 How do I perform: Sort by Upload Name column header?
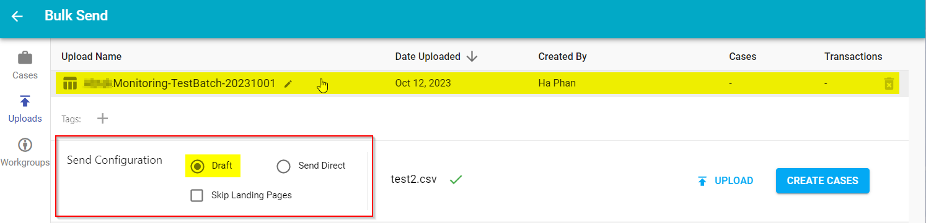[91, 57]
